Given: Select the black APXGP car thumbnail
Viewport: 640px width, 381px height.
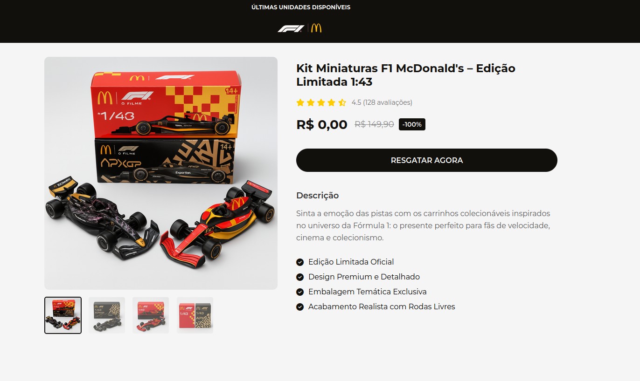Looking at the screenshot, I should coord(107,315).
